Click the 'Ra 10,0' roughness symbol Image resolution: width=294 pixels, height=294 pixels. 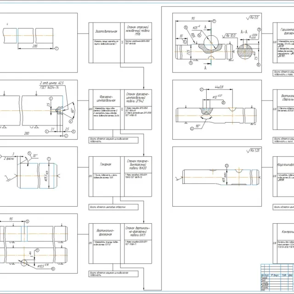click(229, 35)
